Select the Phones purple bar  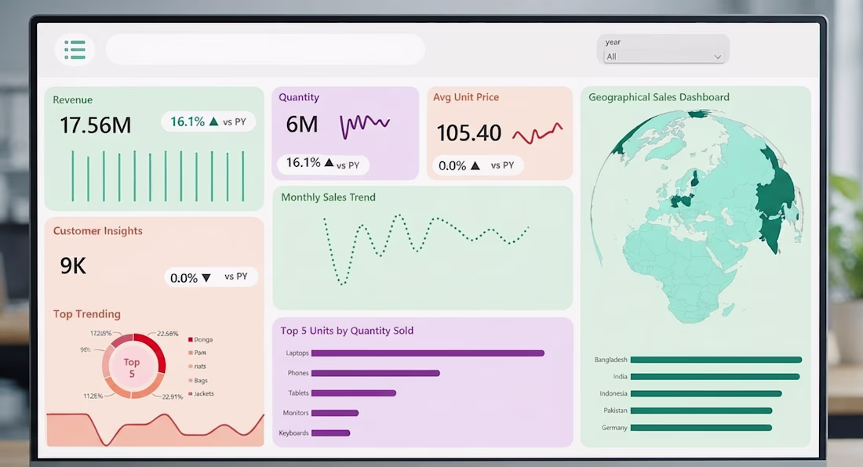click(x=375, y=373)
